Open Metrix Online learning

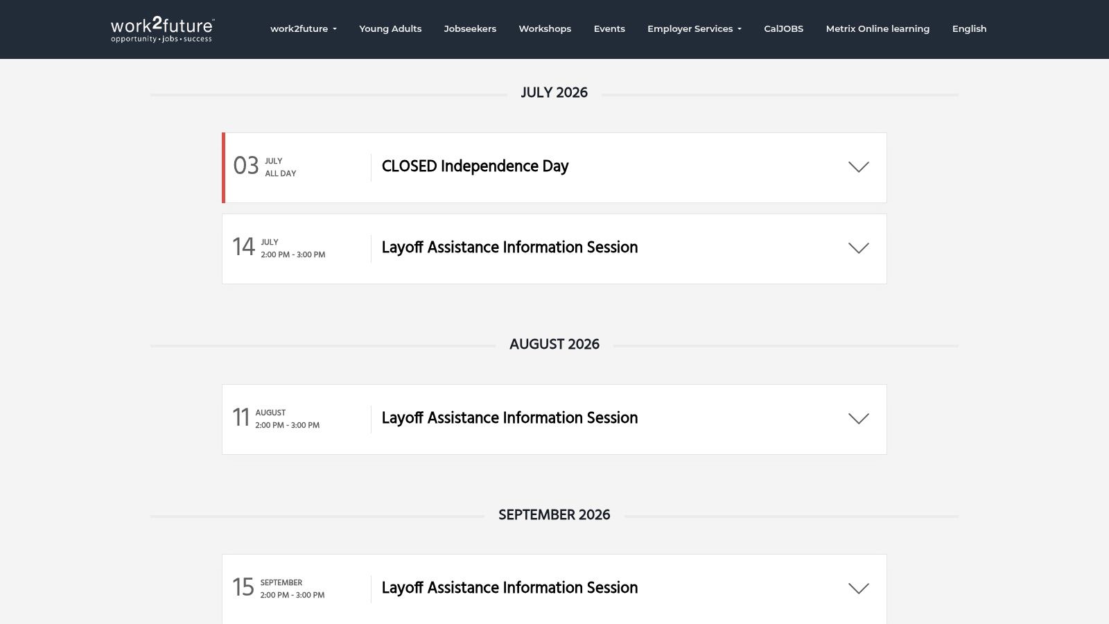(x=877, y=28)
